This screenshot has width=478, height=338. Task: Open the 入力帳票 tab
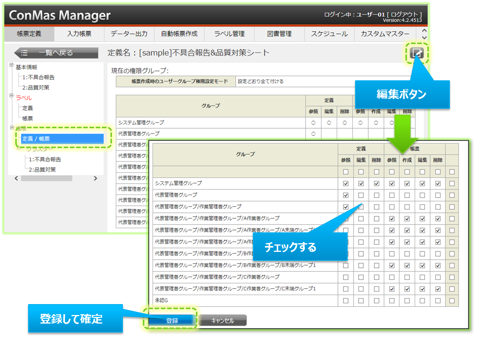pos(79,34)
